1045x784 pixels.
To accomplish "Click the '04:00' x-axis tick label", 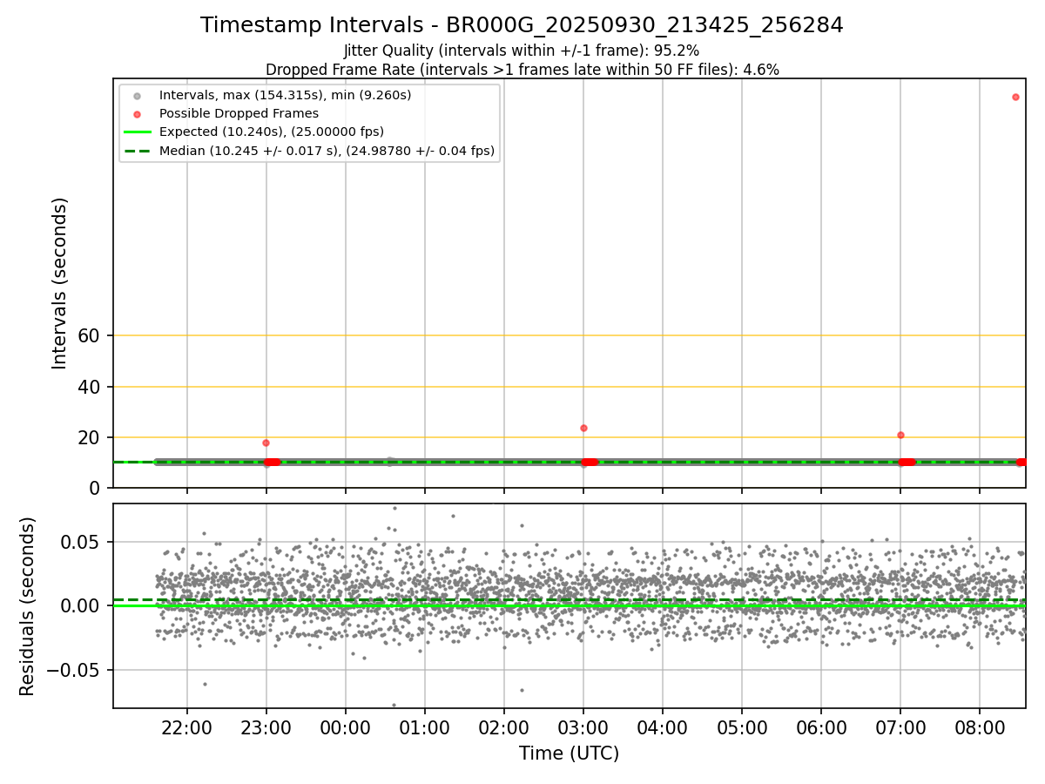I will (662, 727).
